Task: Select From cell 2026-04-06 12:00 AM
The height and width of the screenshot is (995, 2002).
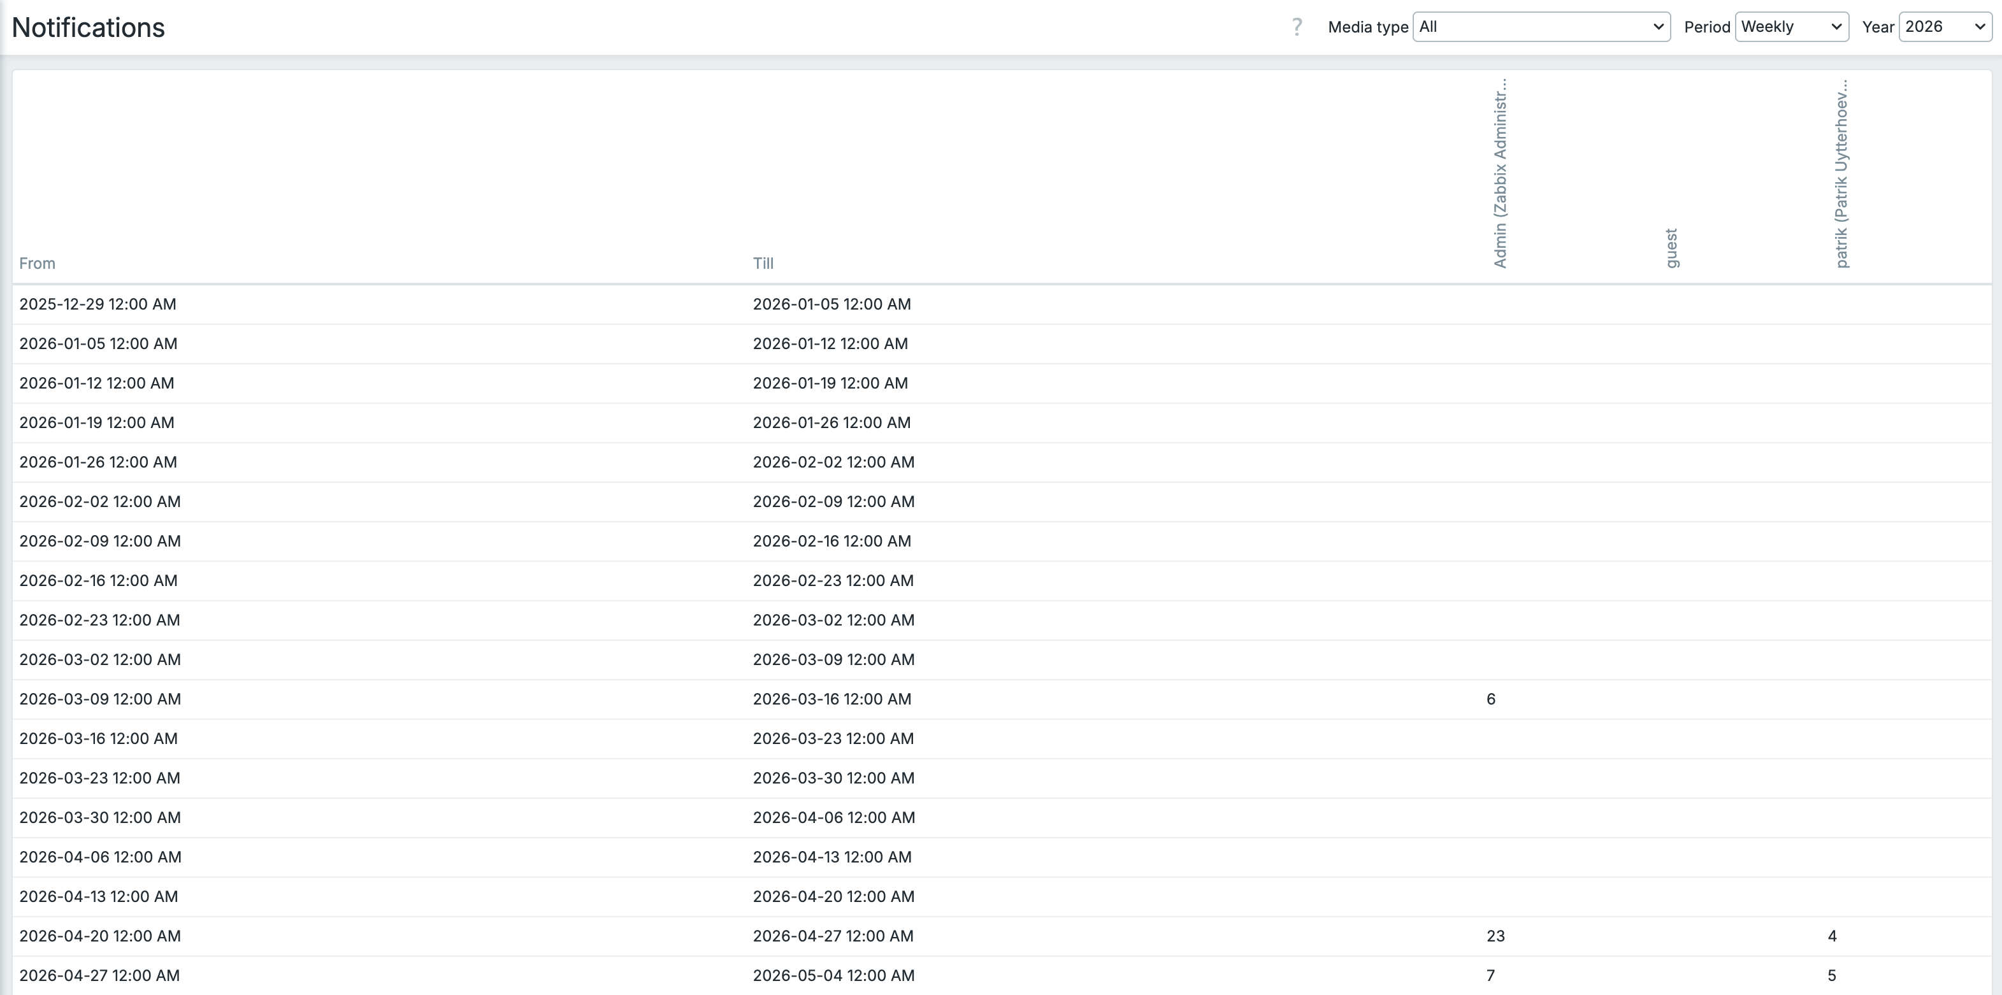Action: tap(100, 857)
